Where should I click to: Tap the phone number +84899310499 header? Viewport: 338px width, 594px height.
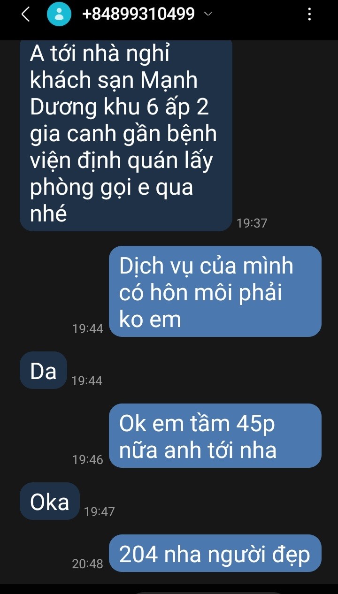click(x=138, y=14)
